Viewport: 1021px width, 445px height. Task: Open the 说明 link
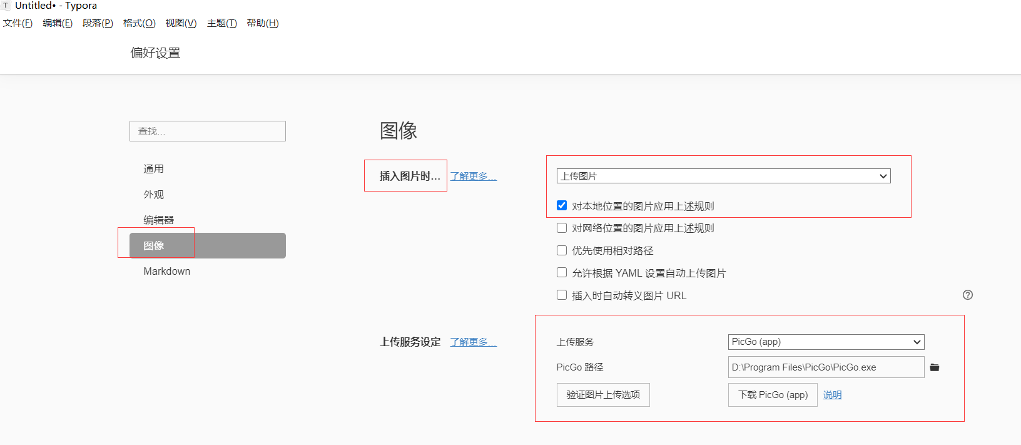[x=832, y=395]
